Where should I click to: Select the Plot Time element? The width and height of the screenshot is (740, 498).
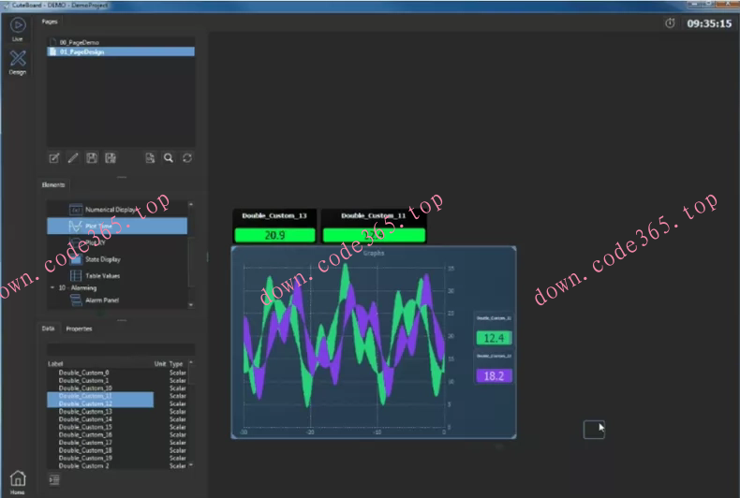coord(117,226)
